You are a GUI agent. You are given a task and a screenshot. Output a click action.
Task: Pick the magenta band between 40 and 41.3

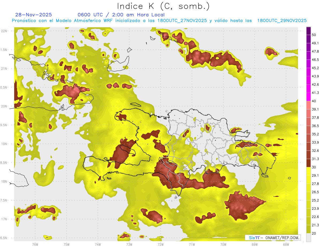click(308, 97)
